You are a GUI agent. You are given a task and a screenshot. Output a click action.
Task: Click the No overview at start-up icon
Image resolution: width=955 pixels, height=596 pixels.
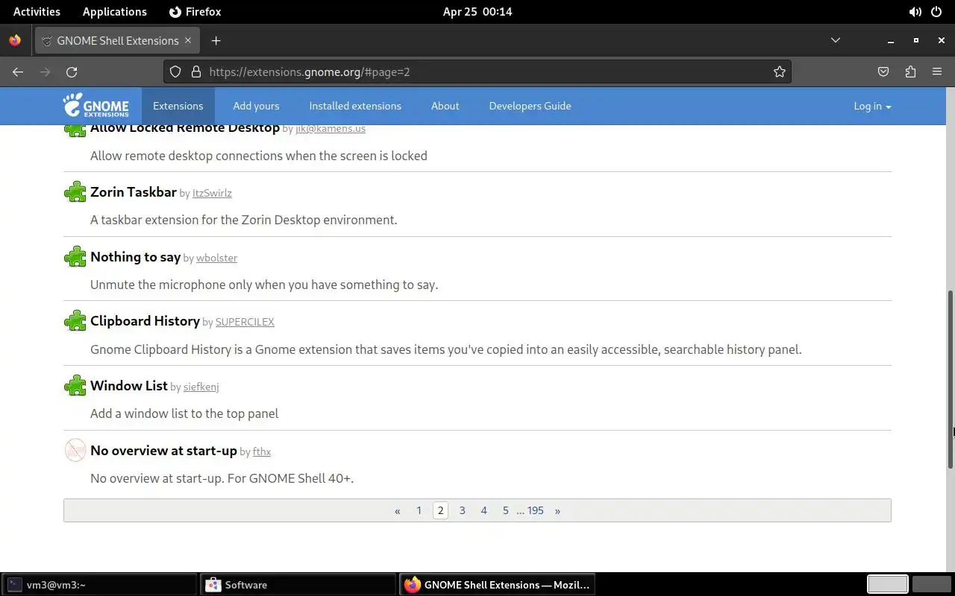pyautogui.click(x=75, y=450)
